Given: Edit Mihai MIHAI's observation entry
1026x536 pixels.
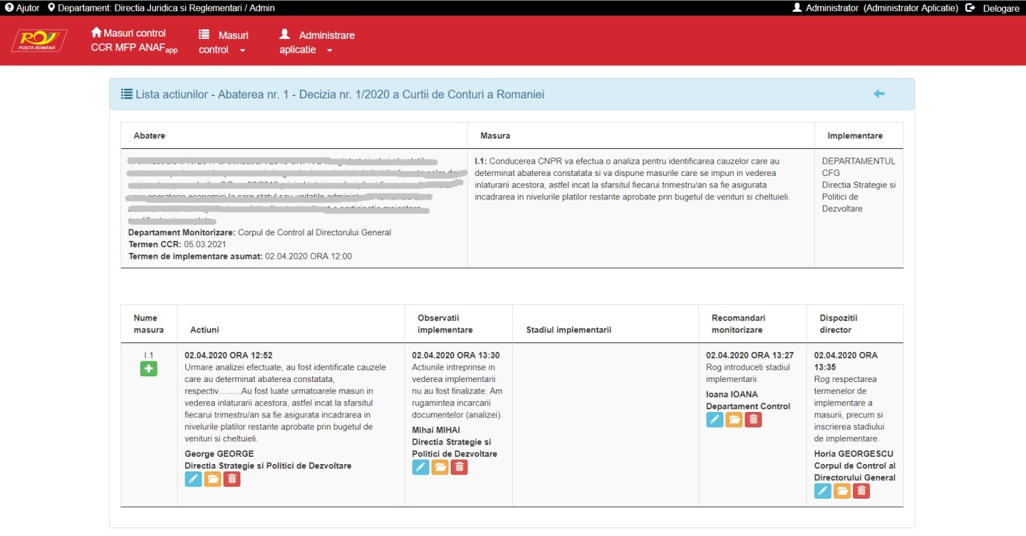Looking at the screenshot, I should pos(421,467).
